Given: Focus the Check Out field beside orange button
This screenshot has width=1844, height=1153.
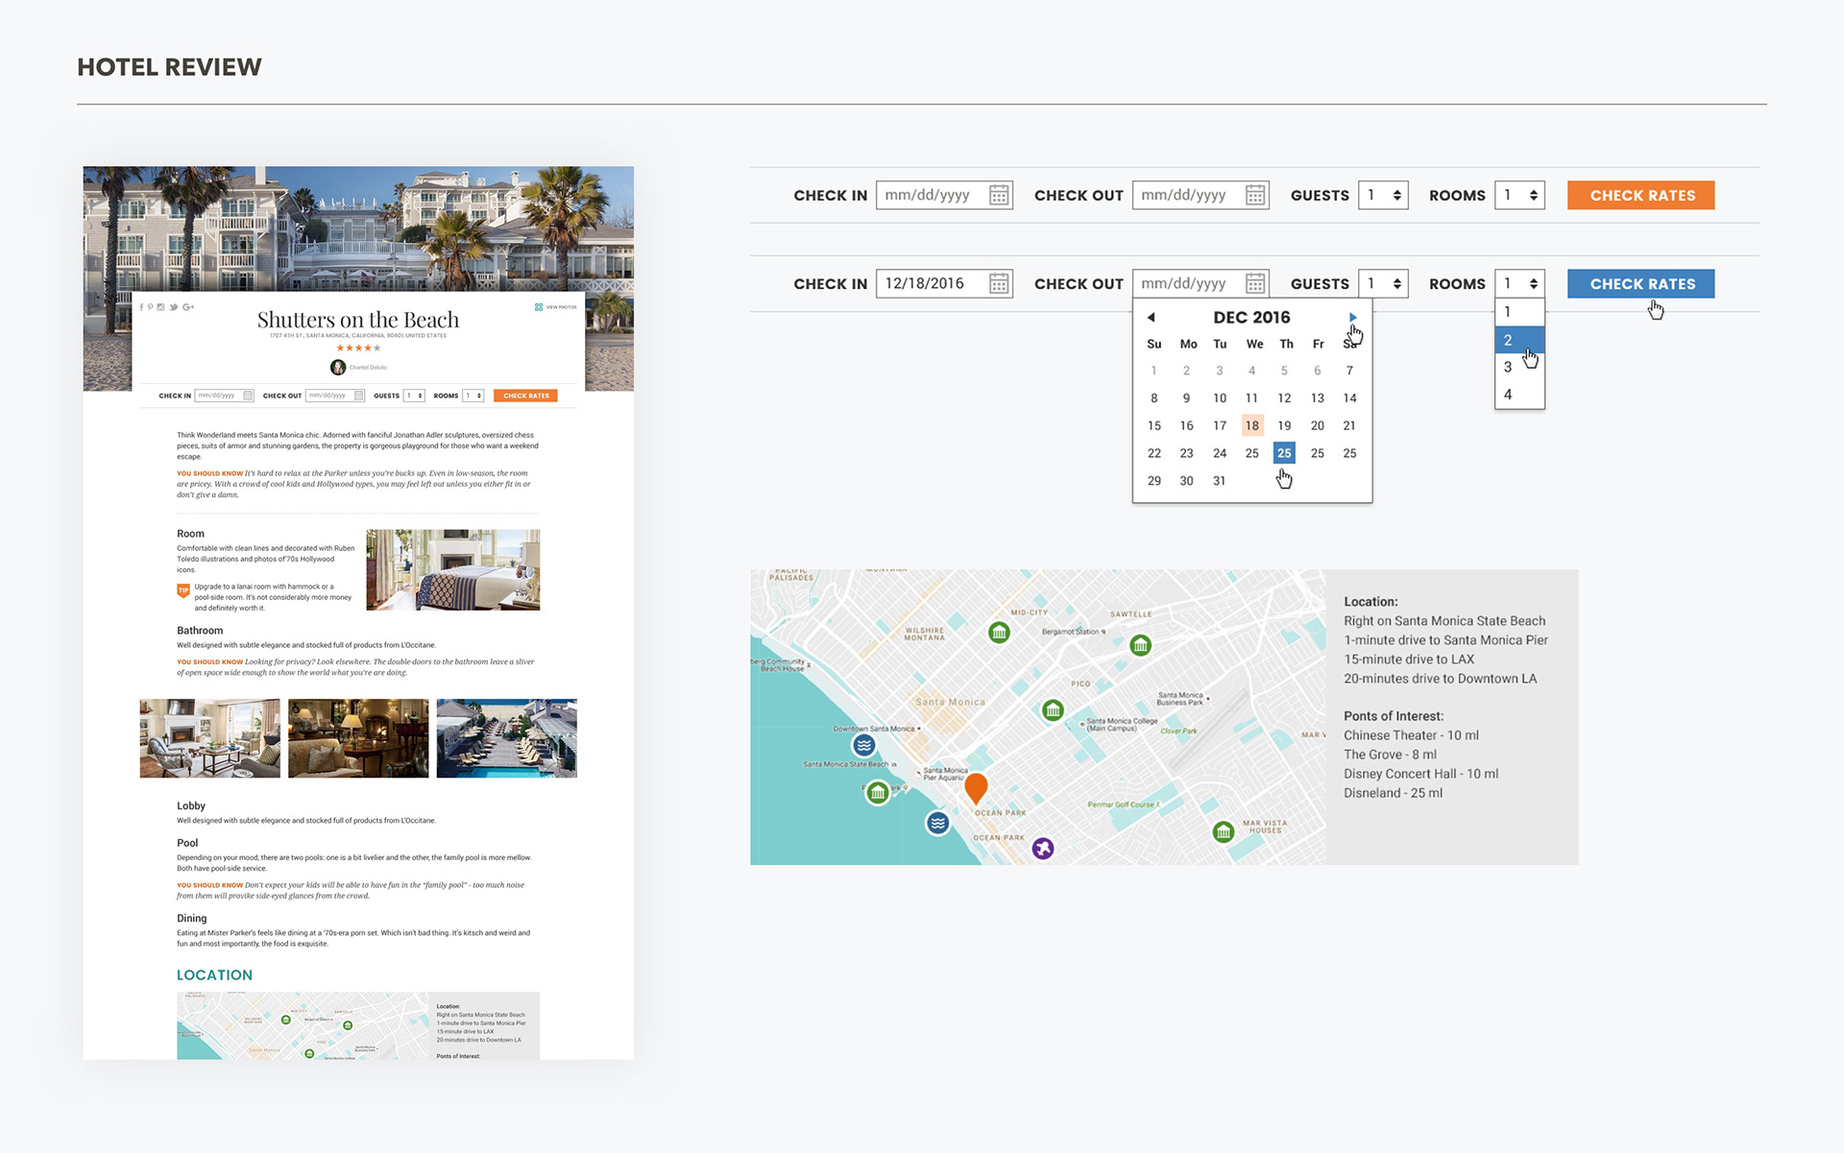Looking at the screenshot, I should (1201, 195).
